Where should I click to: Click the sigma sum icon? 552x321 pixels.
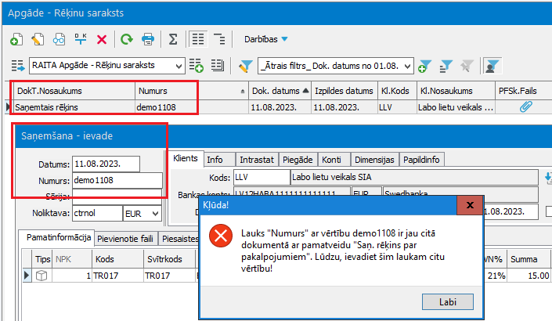pos(173,39)
